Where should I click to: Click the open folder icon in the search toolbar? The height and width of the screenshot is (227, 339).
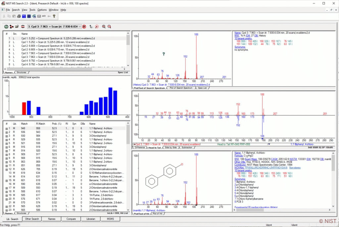(17, 27)
